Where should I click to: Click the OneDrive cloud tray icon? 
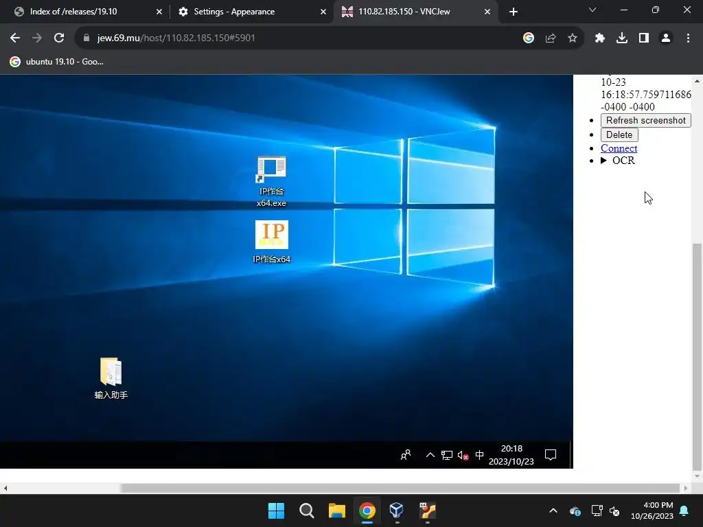click(575, 511)
